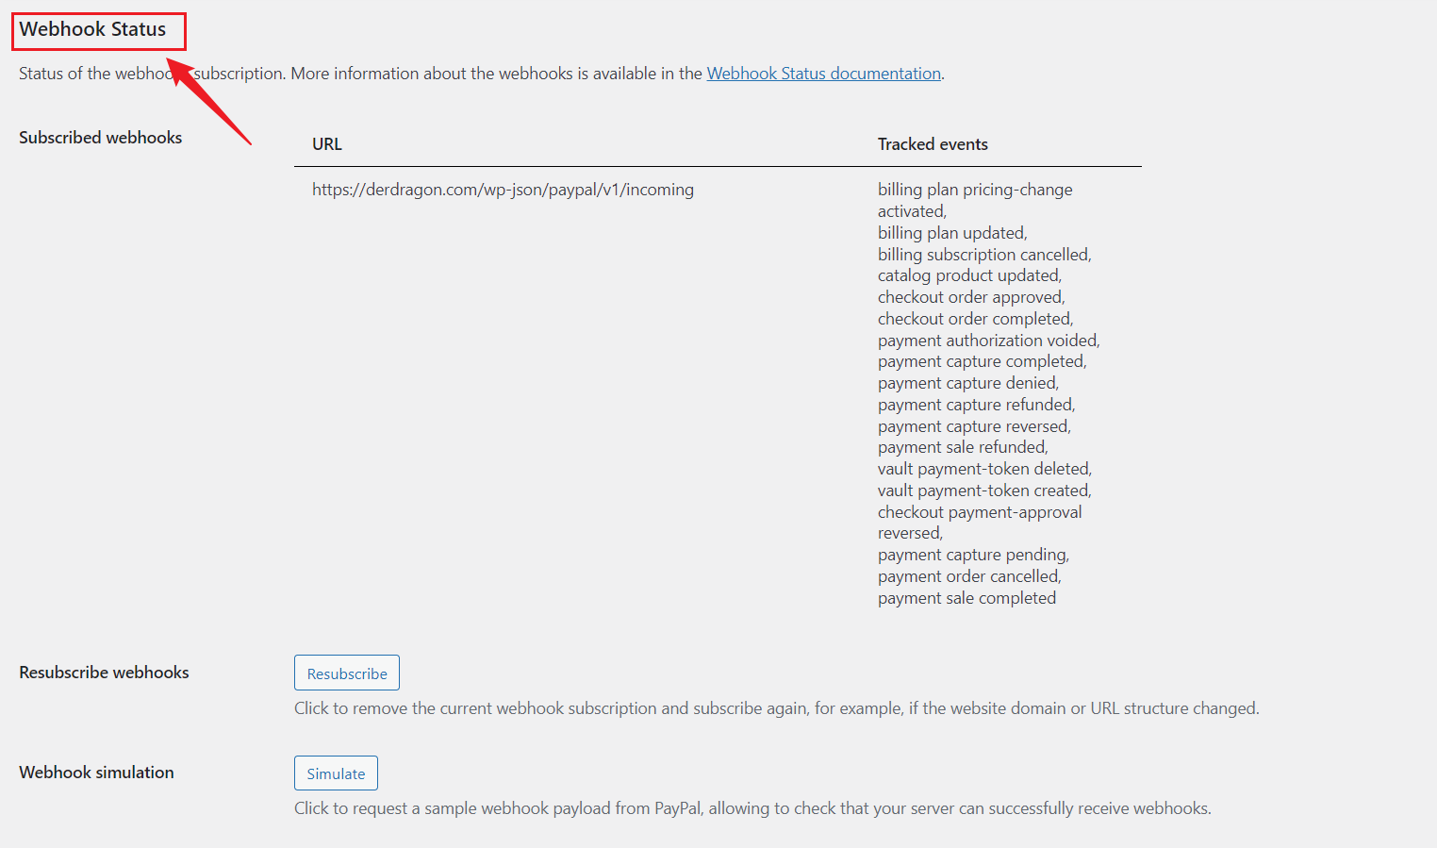Open the Webhook Status documentation link
The width and height of the screenshot is (1437, 848).
coord(823,74)
